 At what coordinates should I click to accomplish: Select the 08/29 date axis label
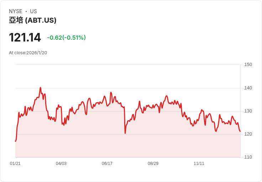coord(153,164)
